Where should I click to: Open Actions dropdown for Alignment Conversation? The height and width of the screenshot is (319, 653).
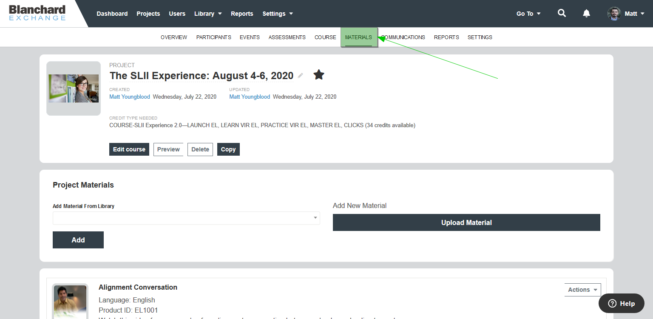582,290
